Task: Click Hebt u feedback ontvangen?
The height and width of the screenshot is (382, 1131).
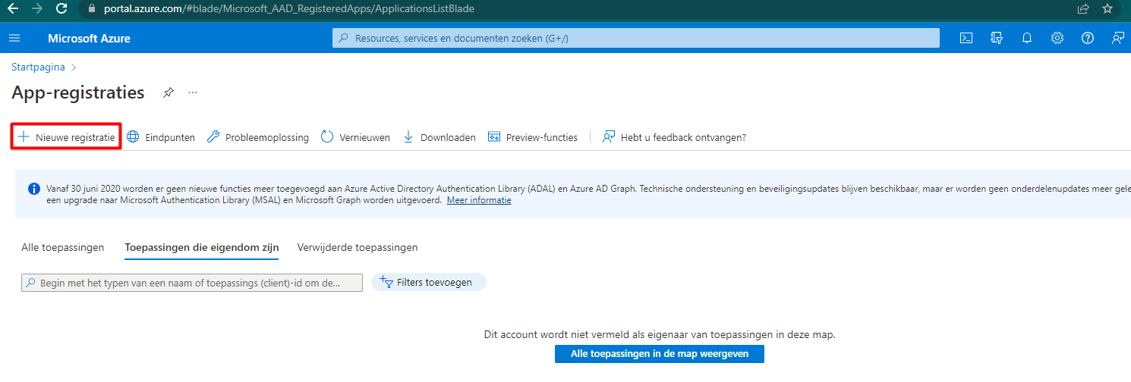Action: click(x=674, y=137)
